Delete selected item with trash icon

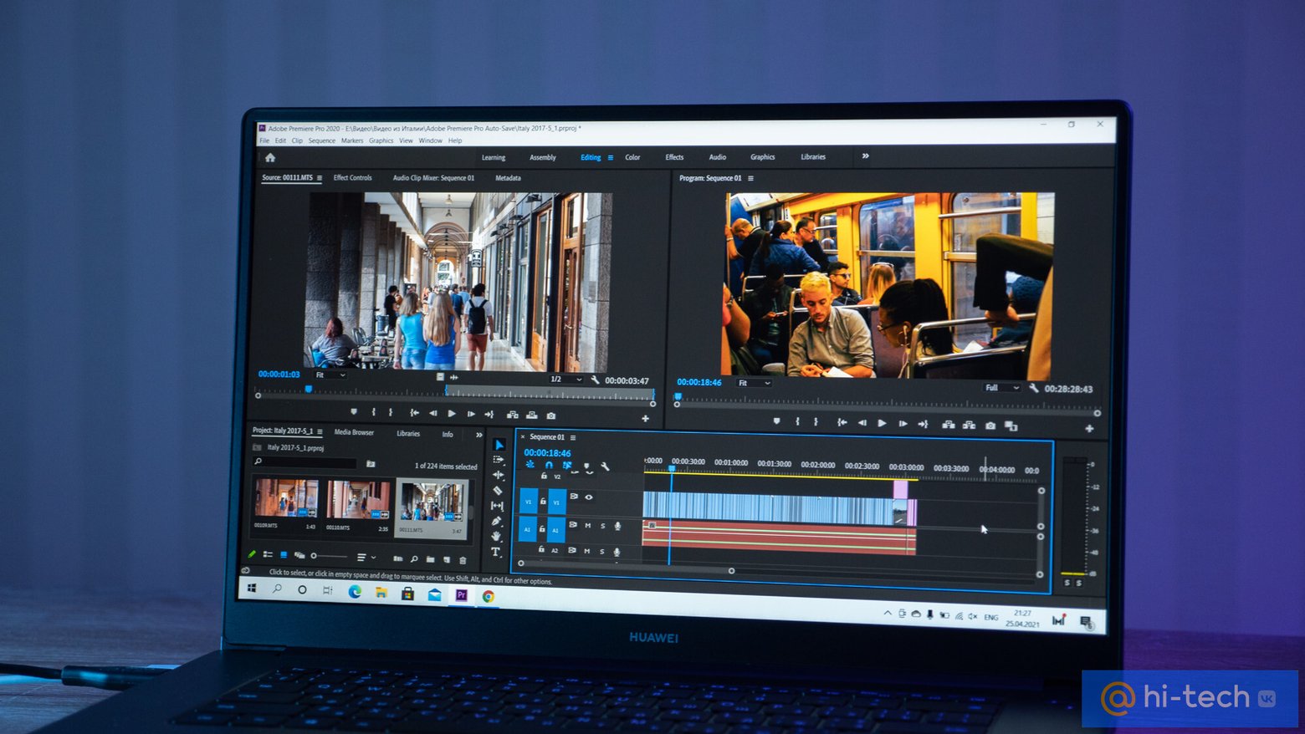pyautogui.click(x=463, y=560)
